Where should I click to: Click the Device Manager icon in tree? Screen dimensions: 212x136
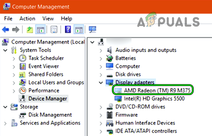22,99
